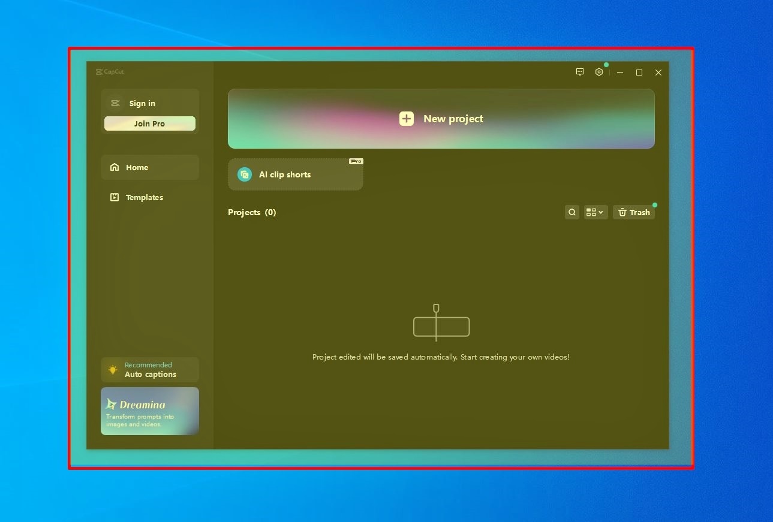Open the Templates section
Image resolution: width=773 pixels, height=522 pixels.
point(150,197)
